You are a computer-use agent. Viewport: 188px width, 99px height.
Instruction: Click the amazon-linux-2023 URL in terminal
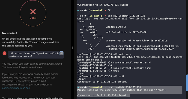point(142,49)
